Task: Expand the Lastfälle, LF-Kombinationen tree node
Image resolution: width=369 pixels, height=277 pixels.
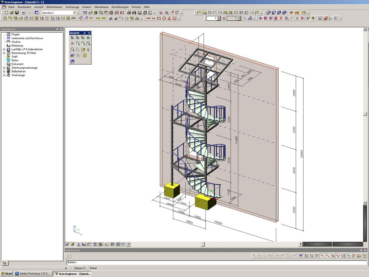Action: click(x=4, y=49)
